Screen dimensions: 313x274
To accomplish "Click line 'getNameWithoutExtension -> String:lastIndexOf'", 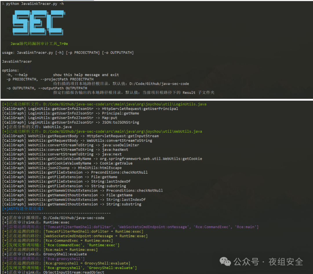I will coord(74,200).
